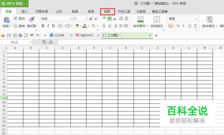Align text to bottom
224x135 pixels.
click(115, 18)
